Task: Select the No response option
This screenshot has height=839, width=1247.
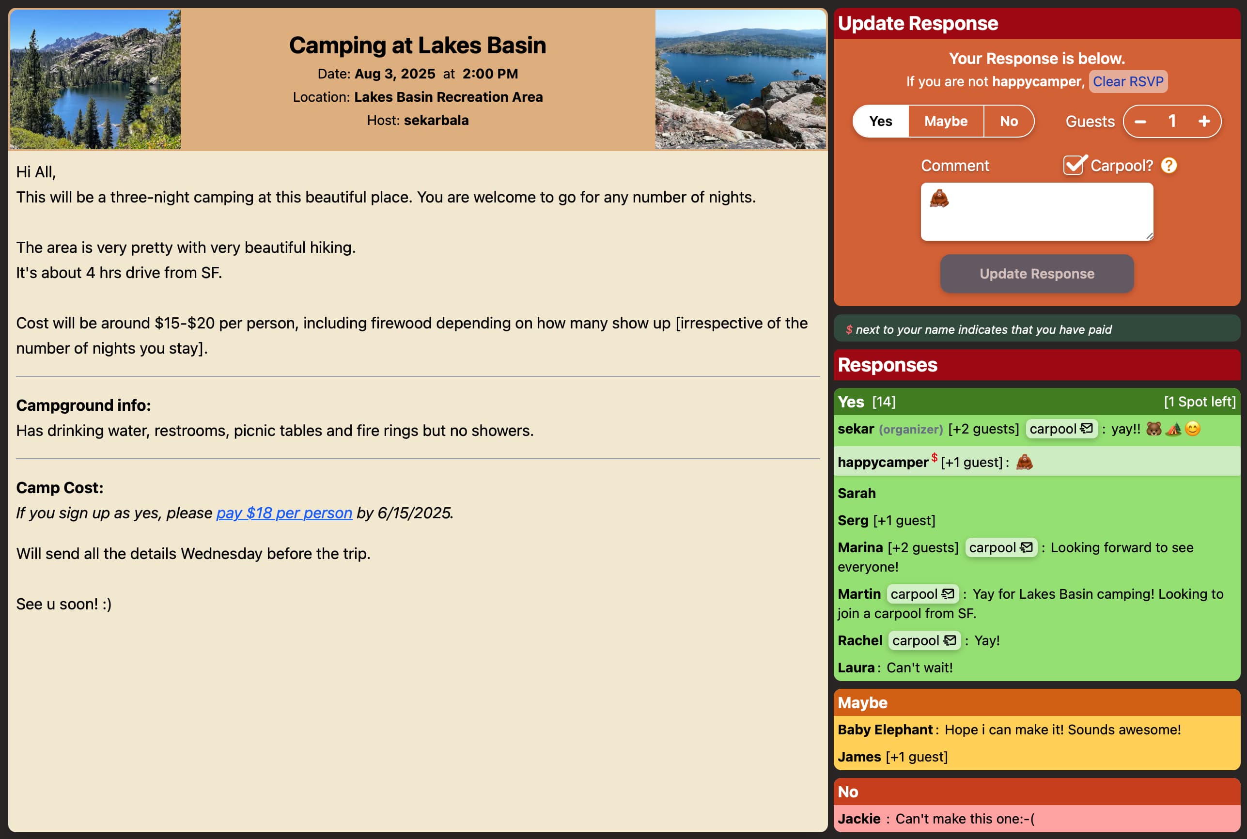Action: tap(1009, 122)
